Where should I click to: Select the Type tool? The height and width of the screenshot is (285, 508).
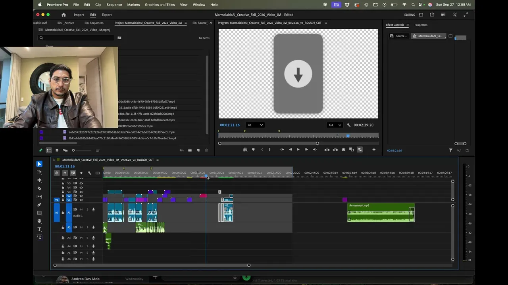(39, 229)
